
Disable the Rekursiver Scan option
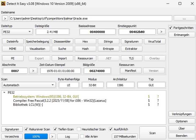pyautogui.click(x=26, y=129)
